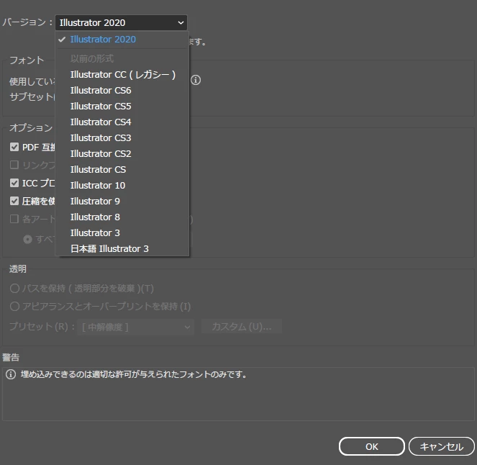Image resolution: width=477 pixels, height=465 pixels.
Task: Click the OK button
Action: pyautogui.click(x=372, y=446)
